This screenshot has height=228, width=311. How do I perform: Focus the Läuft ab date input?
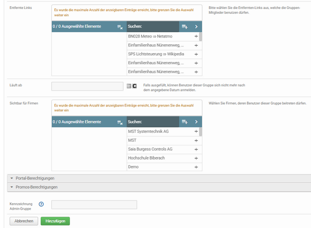coord(87,86)
